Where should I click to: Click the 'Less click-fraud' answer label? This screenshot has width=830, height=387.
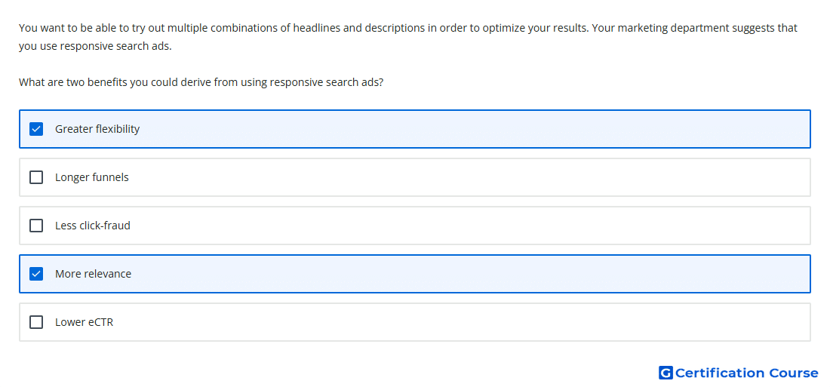93,226
